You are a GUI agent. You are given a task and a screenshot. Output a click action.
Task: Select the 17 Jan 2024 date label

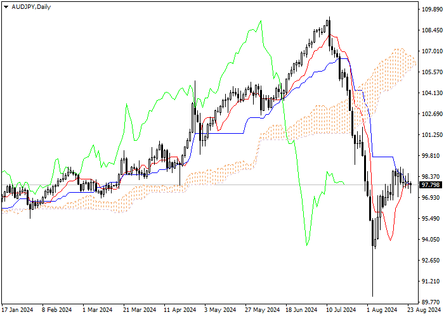18,310
